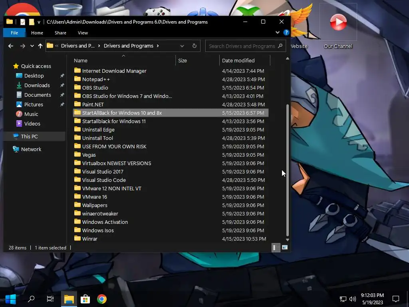Go up one folder level
Screen dimensions: 409x307
(40, 46)
